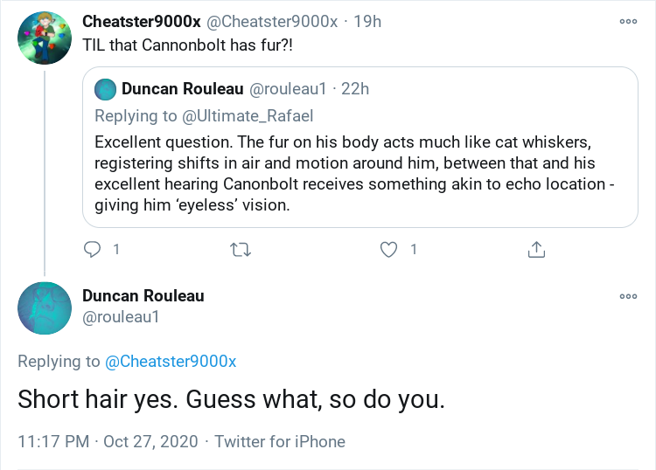The image size is (656, 470).
Task: Click small Duncan Rouleau avatar in quoted tweet
Action: coord(105,89)
